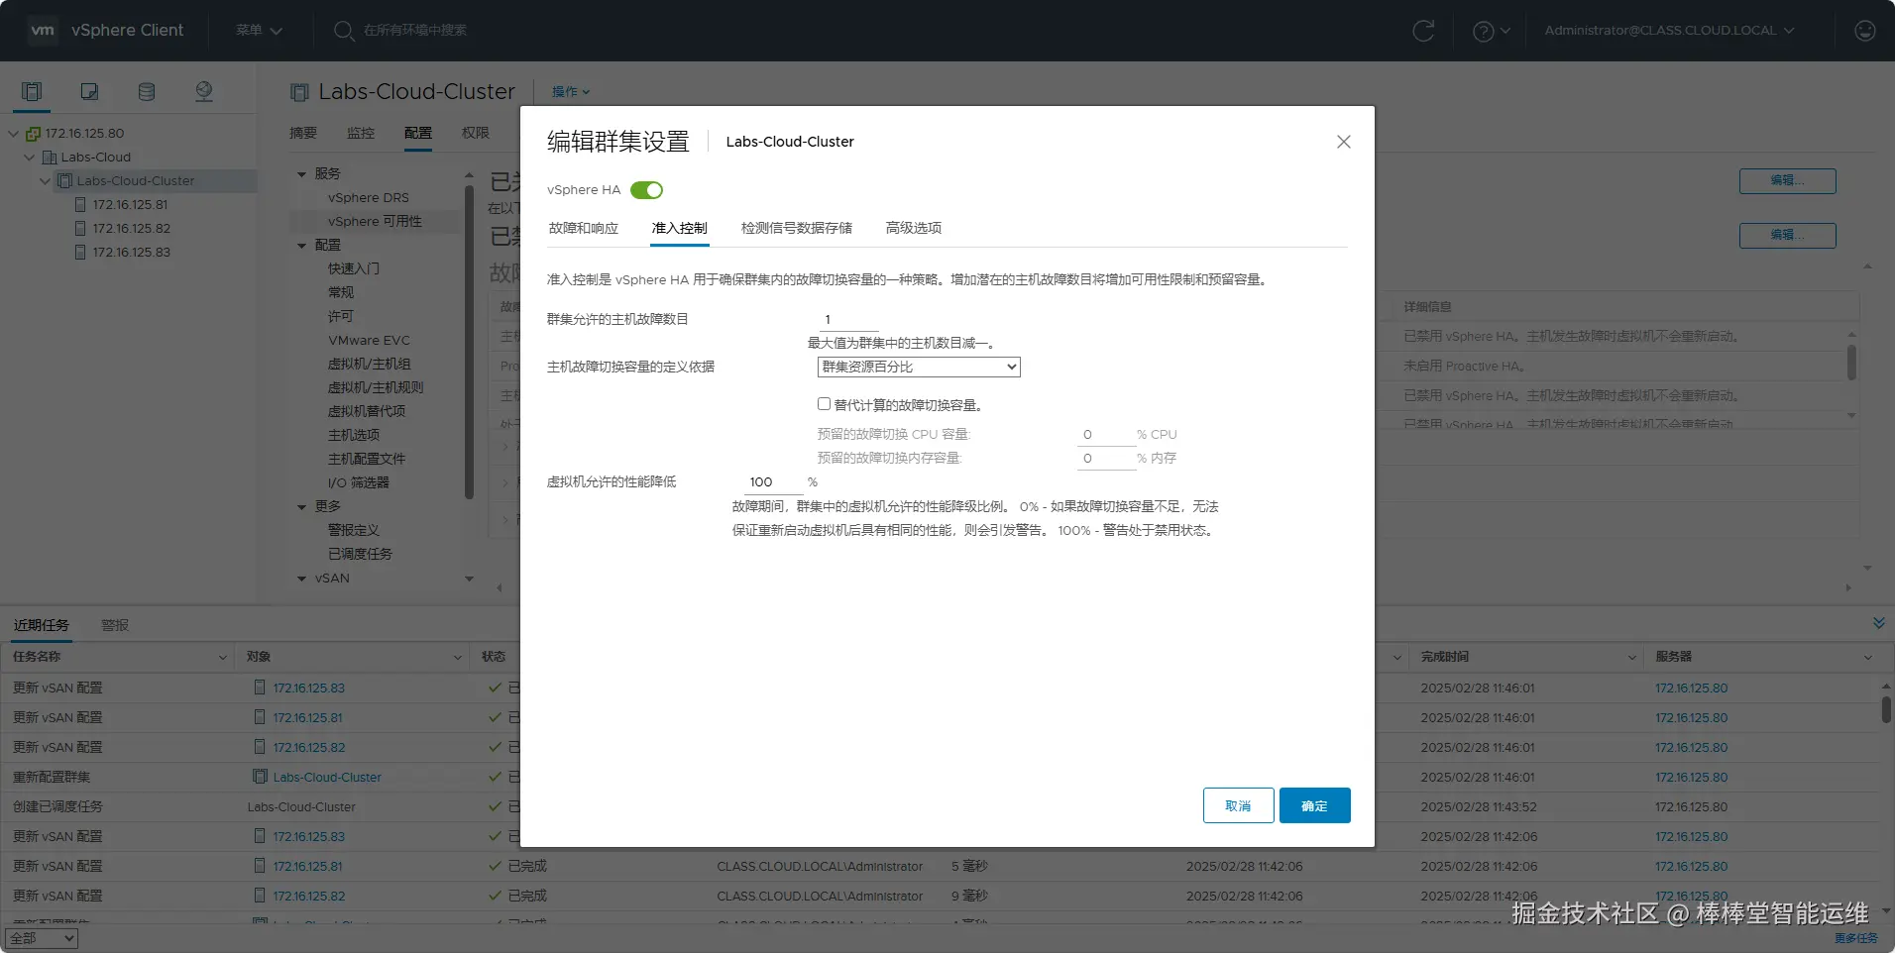Open the task filter 全部 dropdown
Viewport: 1895px width, 953px height.
[42, 938]
